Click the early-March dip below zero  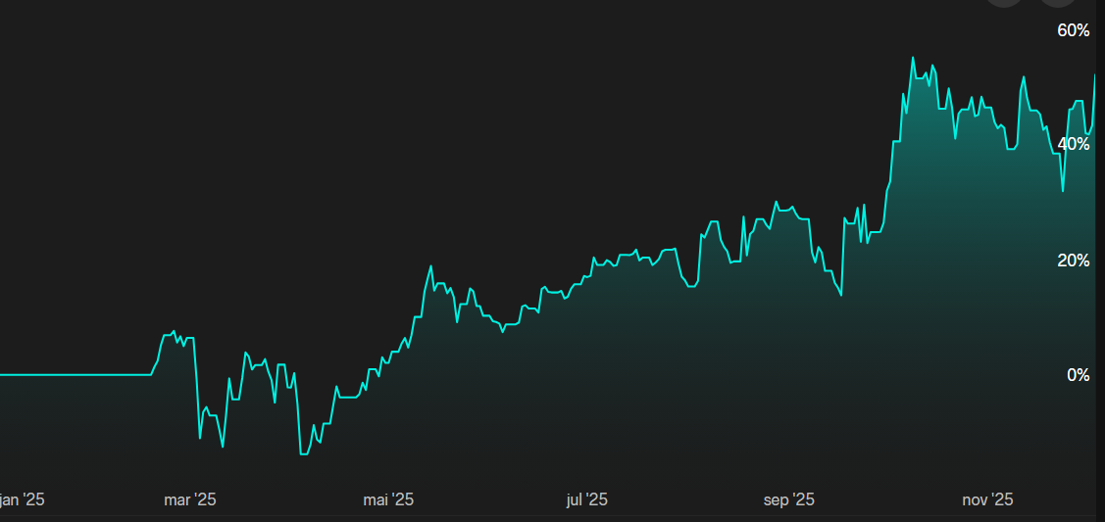point(200,437)
